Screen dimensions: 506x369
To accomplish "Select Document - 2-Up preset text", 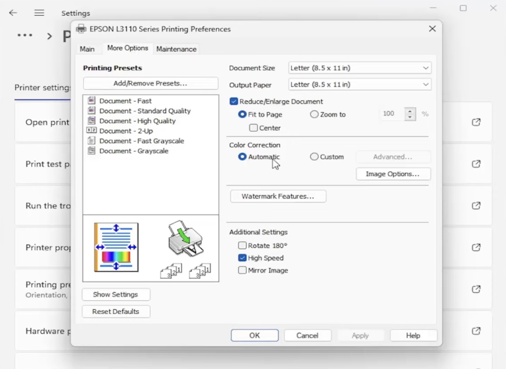I will tap(126, 131).
